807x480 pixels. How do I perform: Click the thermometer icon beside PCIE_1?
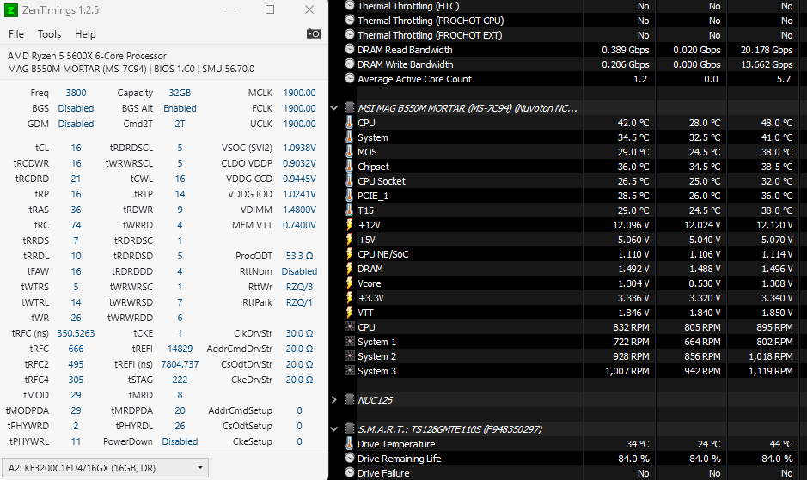350,196
